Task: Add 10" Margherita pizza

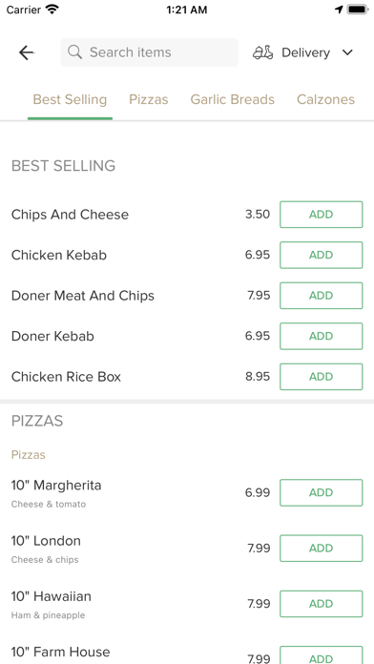Action: tap(322, 492)
